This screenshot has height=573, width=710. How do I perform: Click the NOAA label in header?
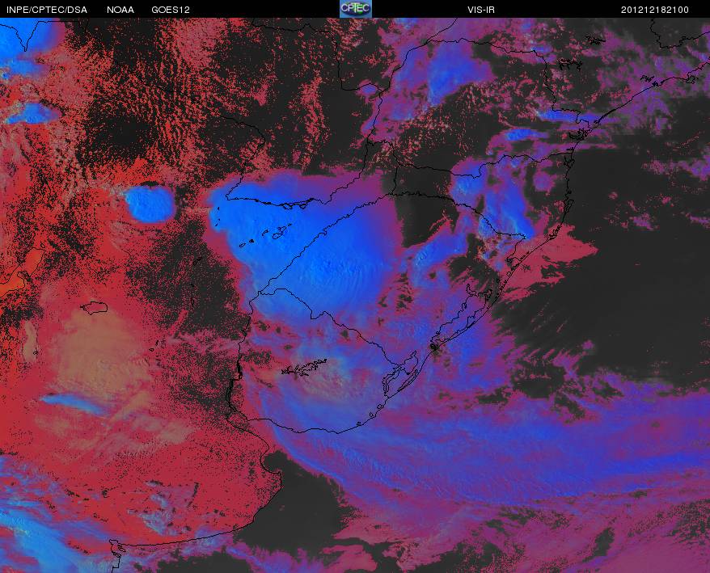(120, 10)
